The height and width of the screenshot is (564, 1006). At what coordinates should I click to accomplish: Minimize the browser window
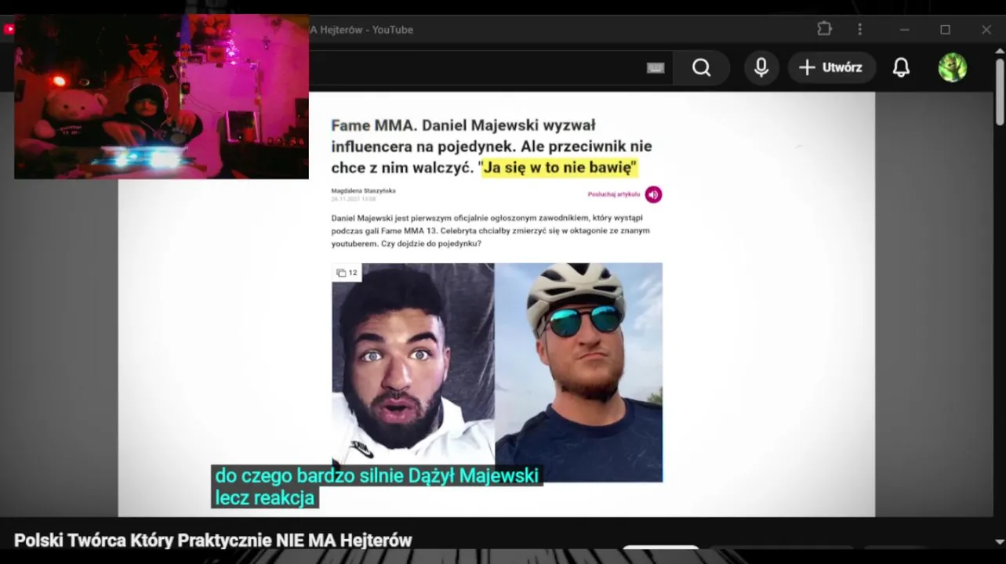coord(904,30)
